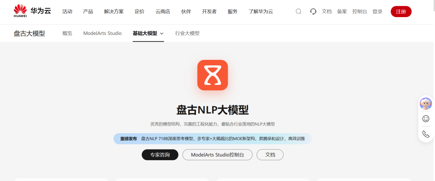Open the 产品 menu

(x=88, y=11)
